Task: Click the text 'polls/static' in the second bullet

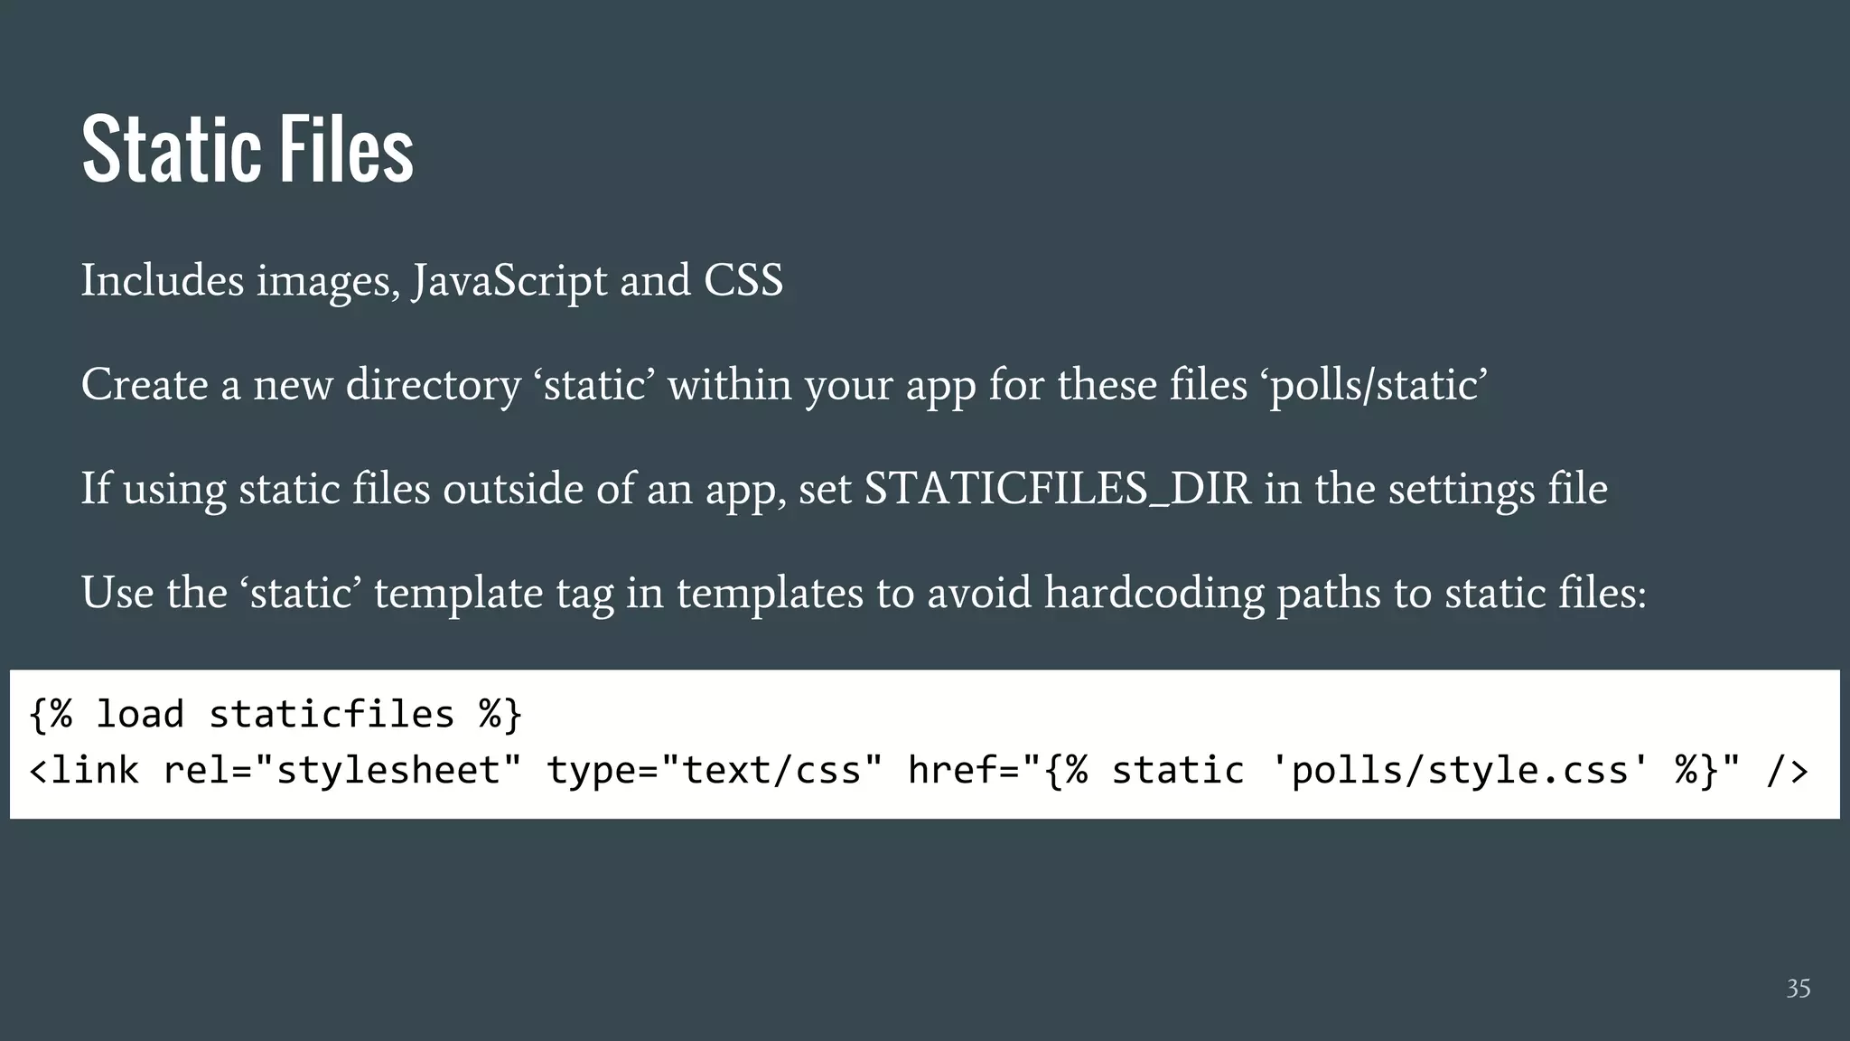Action: [1373, 385]
